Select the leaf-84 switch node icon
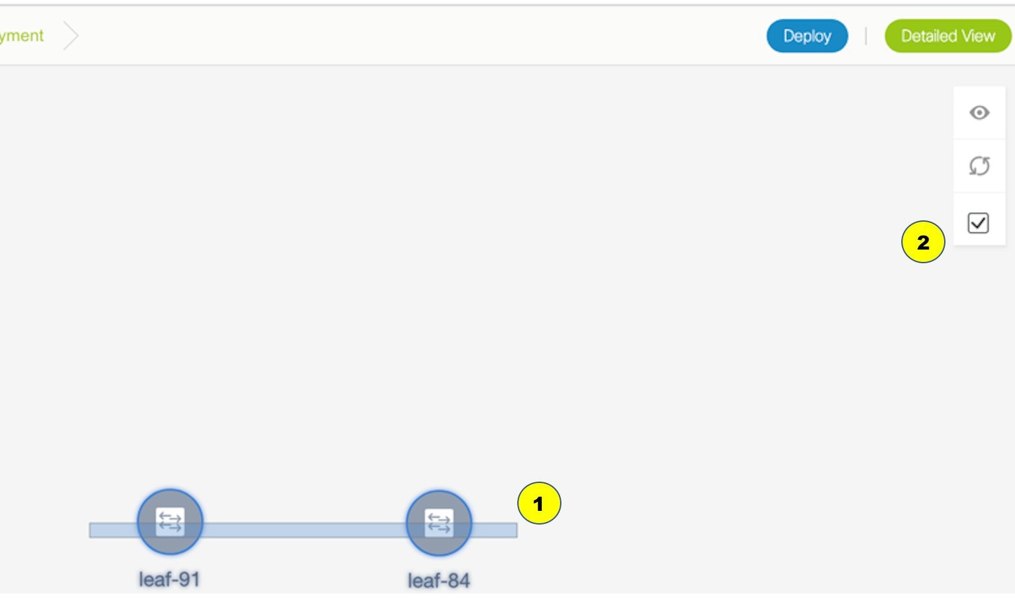The width and height of the screenshot is (1015, 611). click(439, 523)
